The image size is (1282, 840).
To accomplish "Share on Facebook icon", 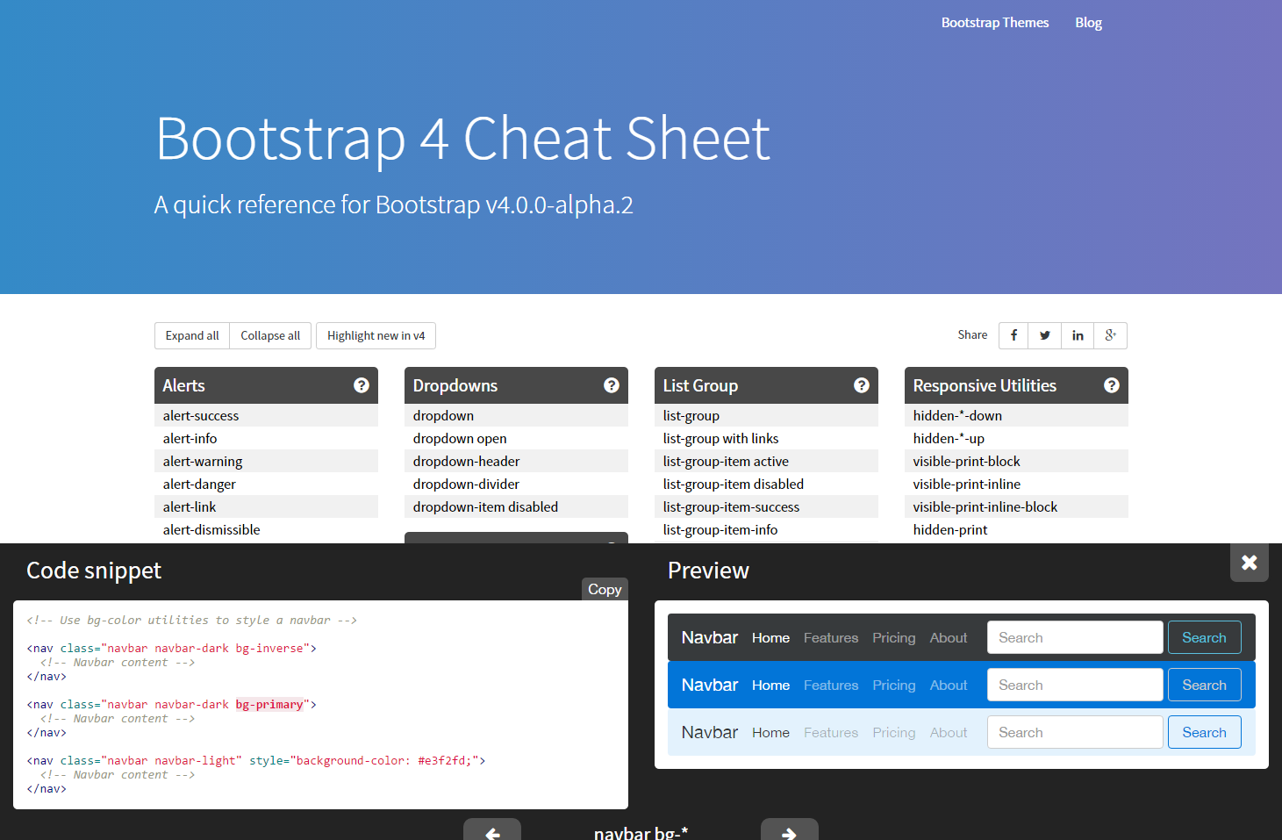I will click(x=1013, y=335).
